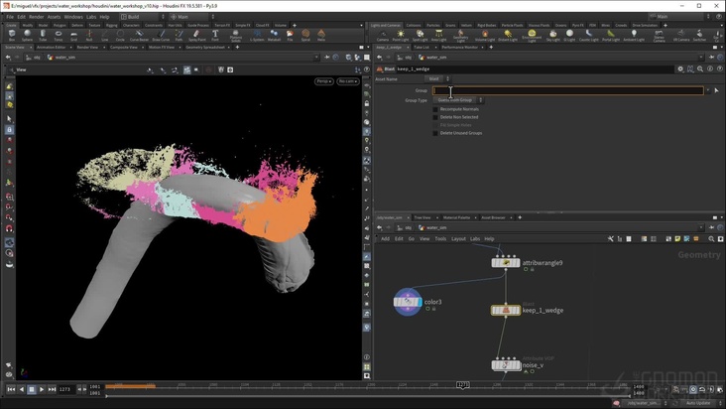Open the Blast parameter gear menu

pos(680,68)
